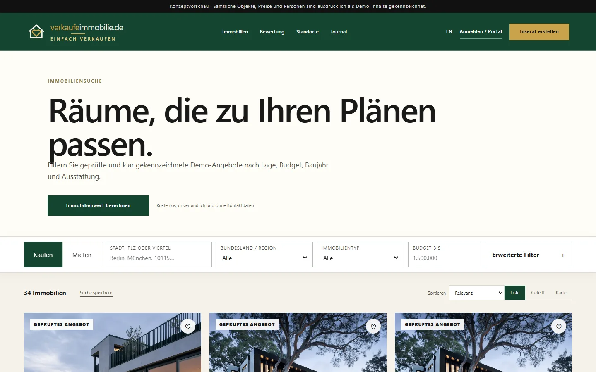Click the 'EINFACH VERKAUFEN' tagline
Screen dimensions: 596x372
[x=83, y=39]
